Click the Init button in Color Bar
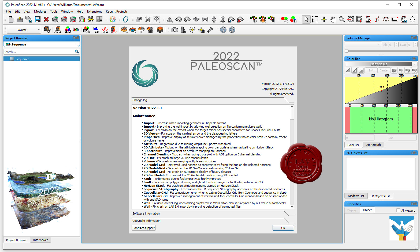This screenshot has height=252, width=420. point(371,70)
